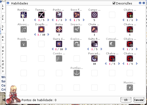Select the Chute foot skill icon
Viewport: 147px width, 105px height.
[x=94, y=29]
